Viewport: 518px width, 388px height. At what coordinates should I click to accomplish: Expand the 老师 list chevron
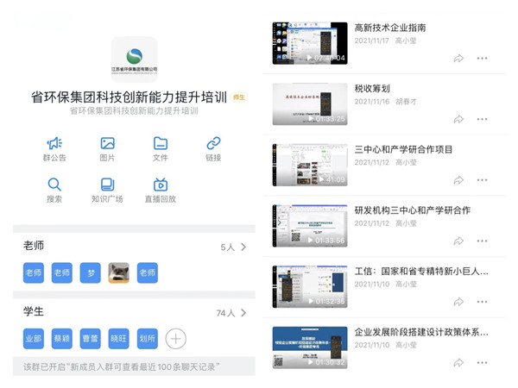[243, 247]
